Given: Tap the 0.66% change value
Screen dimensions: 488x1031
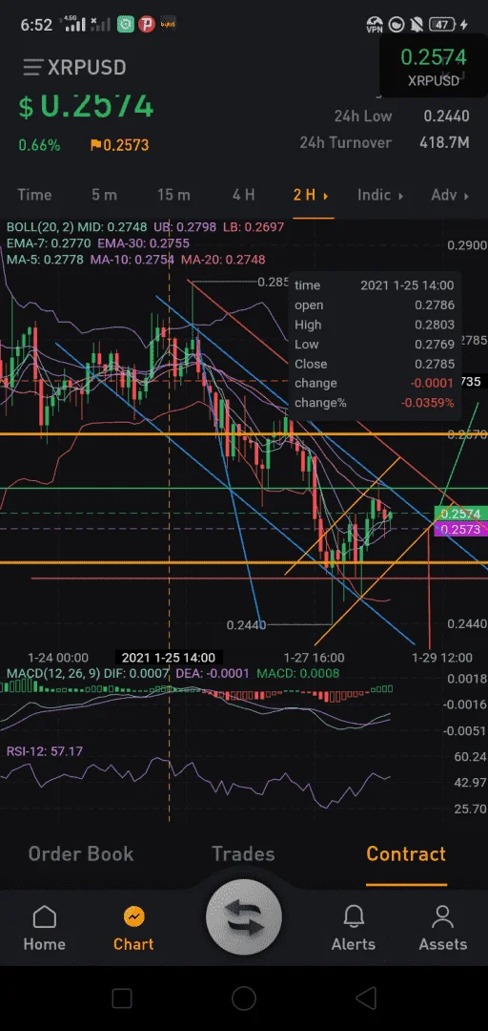Looking at the screenshot, I should point(39,145).
